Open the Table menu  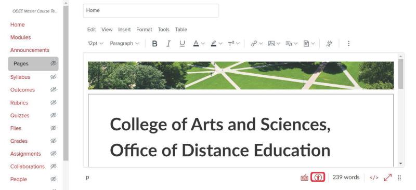[181, 30]
